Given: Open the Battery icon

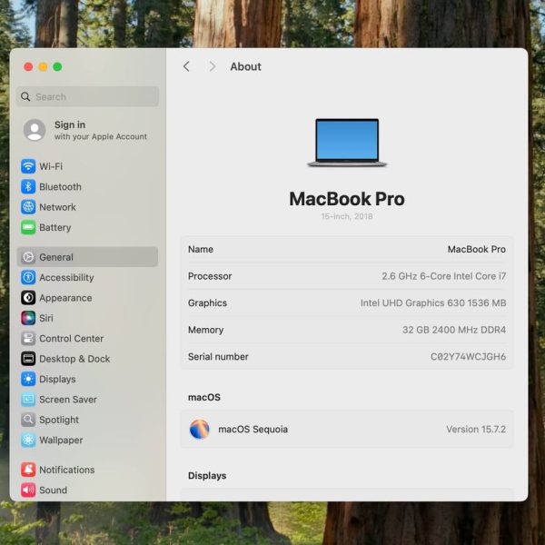Looking at the screenshot, I should tap(28, 227).
